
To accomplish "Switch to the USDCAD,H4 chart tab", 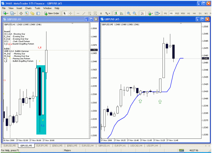I will coord(136,146).
